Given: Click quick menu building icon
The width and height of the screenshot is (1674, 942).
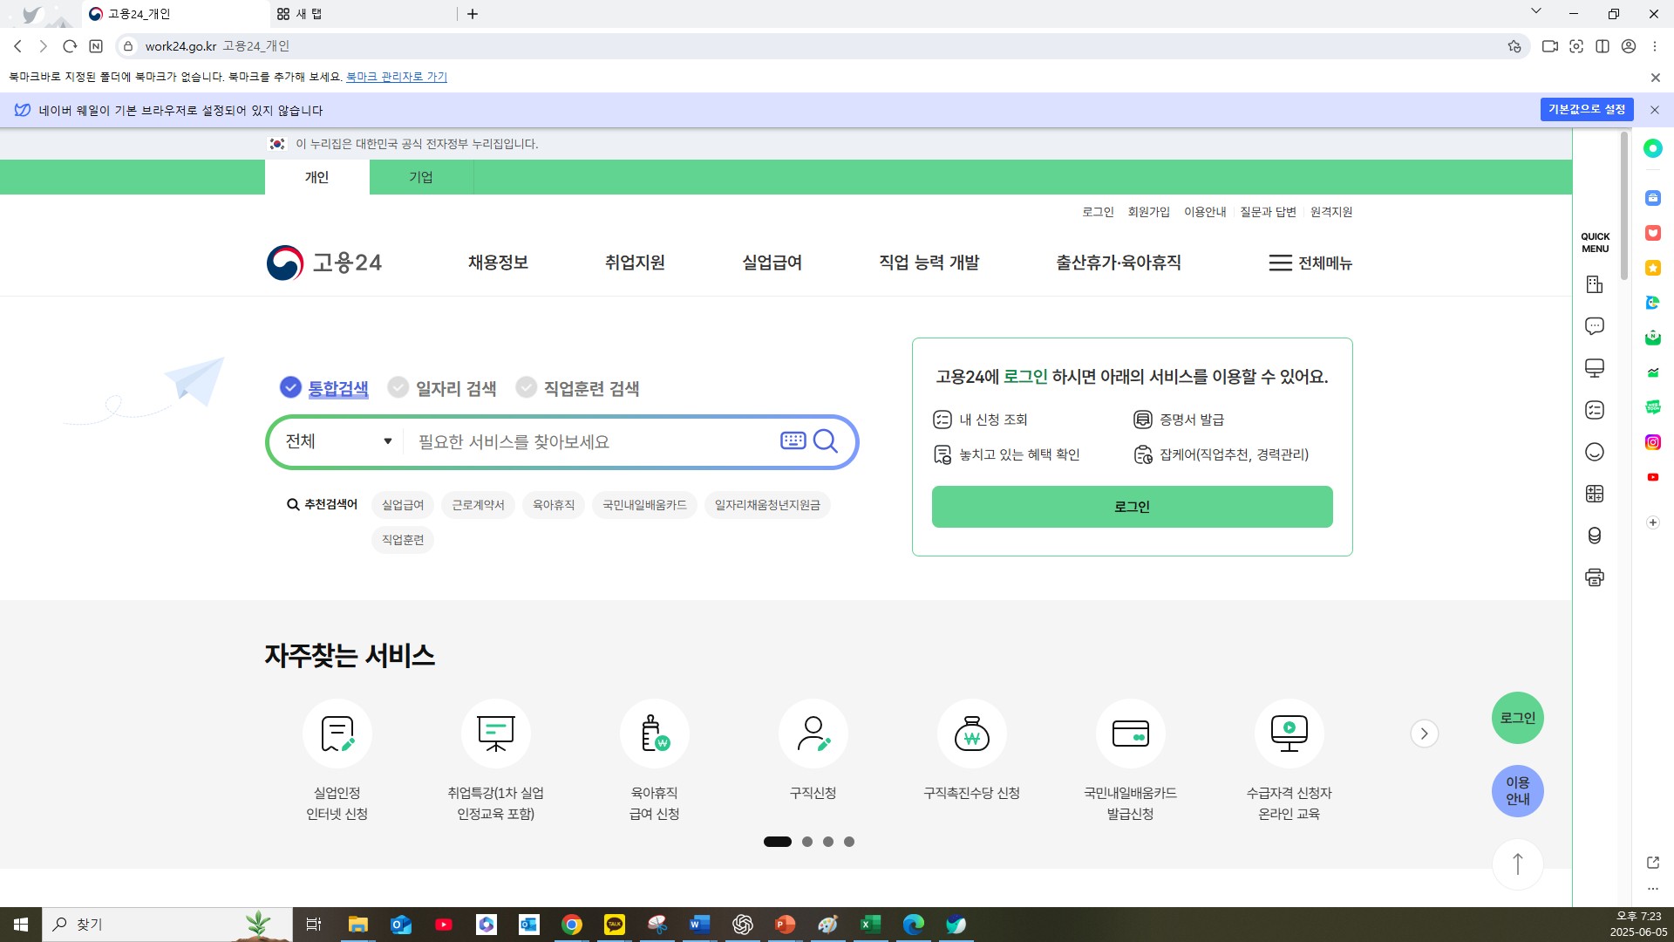Looking at the screenshot, I should 1595,284.
